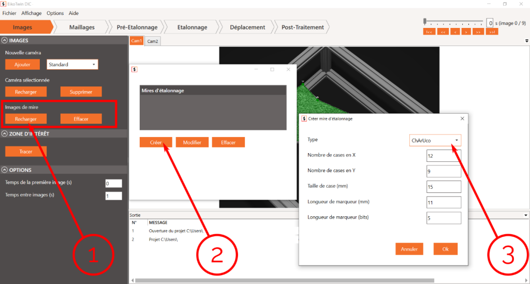The width and height of the screenshot is (530, 284).
Task: Open the Fichier menu
Action: coord(9,13)
